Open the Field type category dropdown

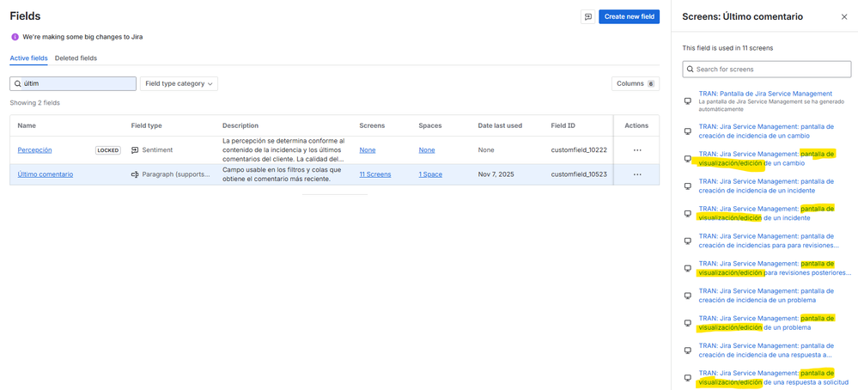click(179, 83)
